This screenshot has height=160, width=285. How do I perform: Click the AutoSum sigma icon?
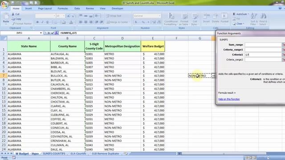click(234, 14)
